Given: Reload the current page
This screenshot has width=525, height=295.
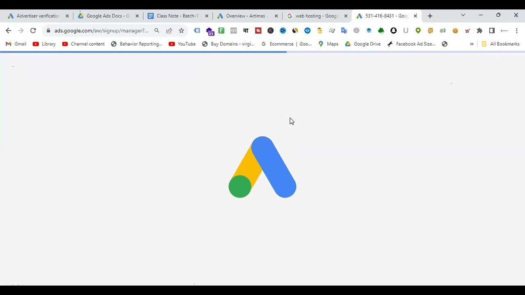Looking at the screenshot, I should (x=33, y=31).
